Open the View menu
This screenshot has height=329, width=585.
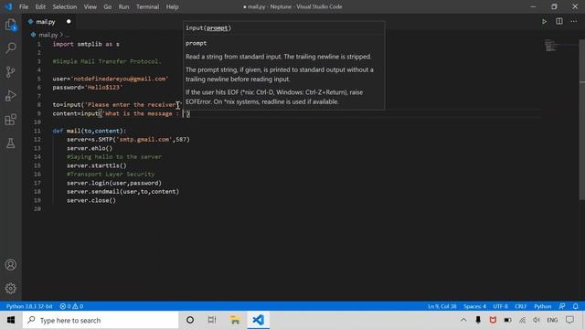click(90, 6)
